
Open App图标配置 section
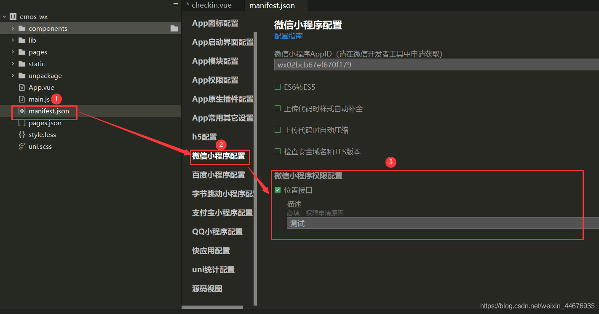coord(215,23)
